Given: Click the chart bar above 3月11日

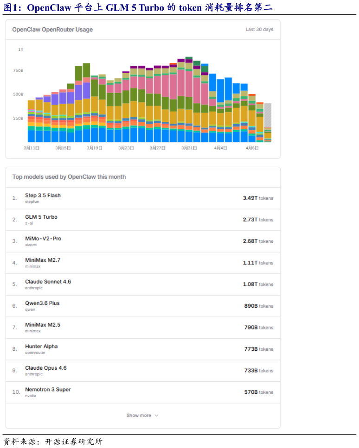Looking at the screenshot, I should 31,121.
